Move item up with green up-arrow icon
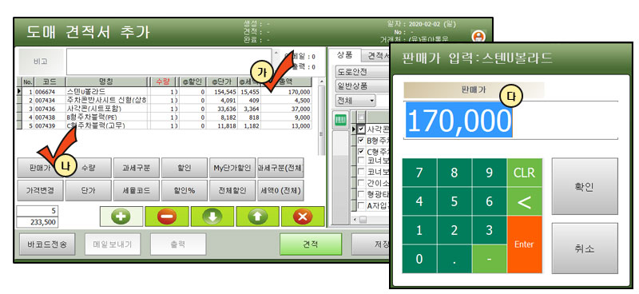Viewport: 639px width, 294px height. click(257, 217)
